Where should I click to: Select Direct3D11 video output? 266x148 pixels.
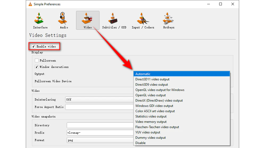181,79
